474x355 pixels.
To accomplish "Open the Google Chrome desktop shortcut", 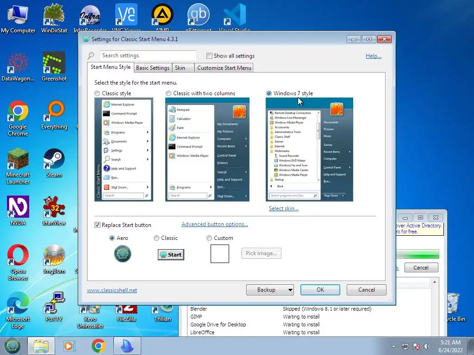I will 18,118.
